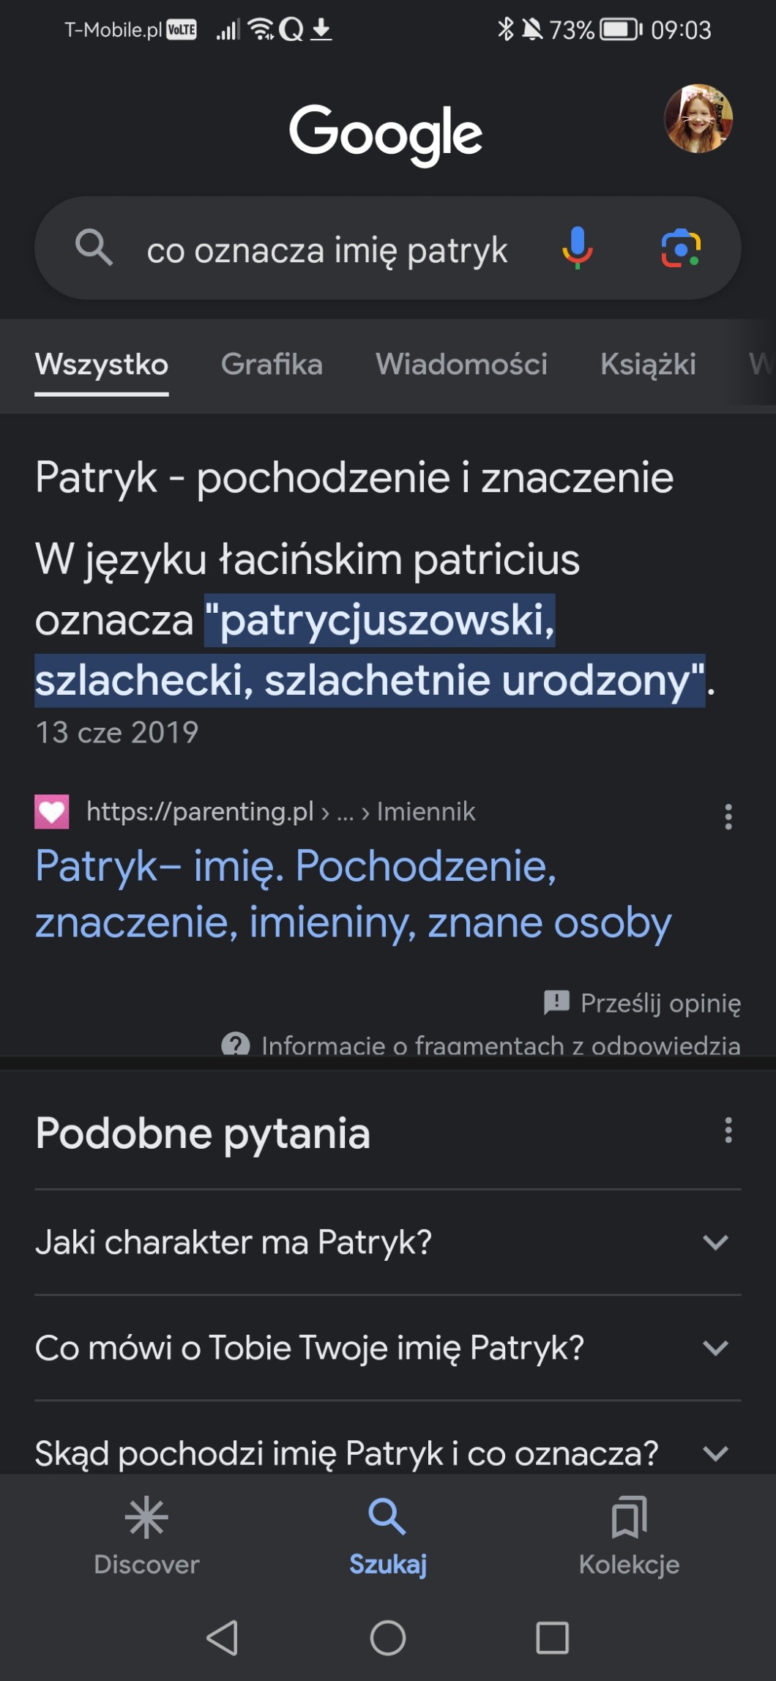This screenshot has height=1681, width=776.
Task: Open the Google account profile picture
Action: click(698, 119)
